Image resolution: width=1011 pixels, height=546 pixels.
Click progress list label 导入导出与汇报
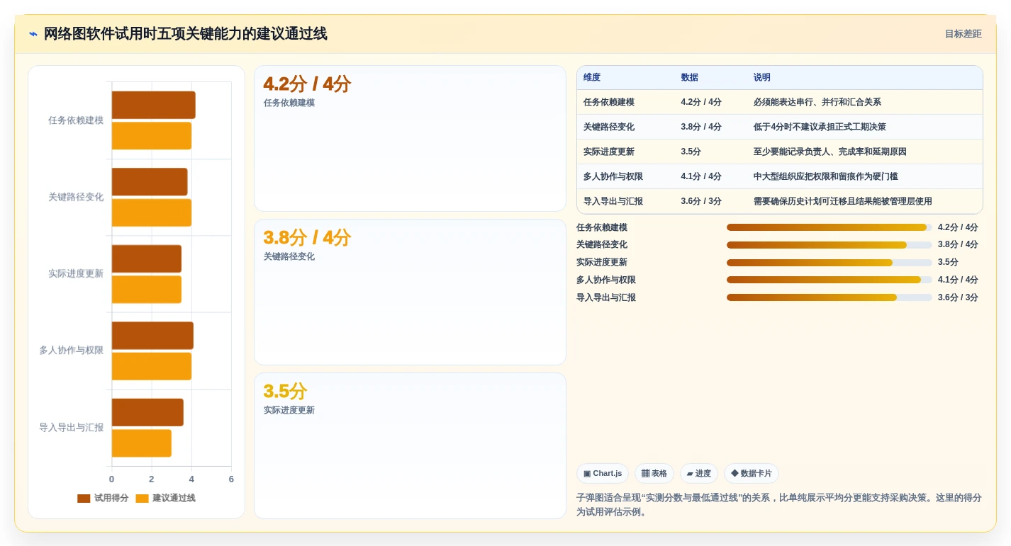(605, 297)
